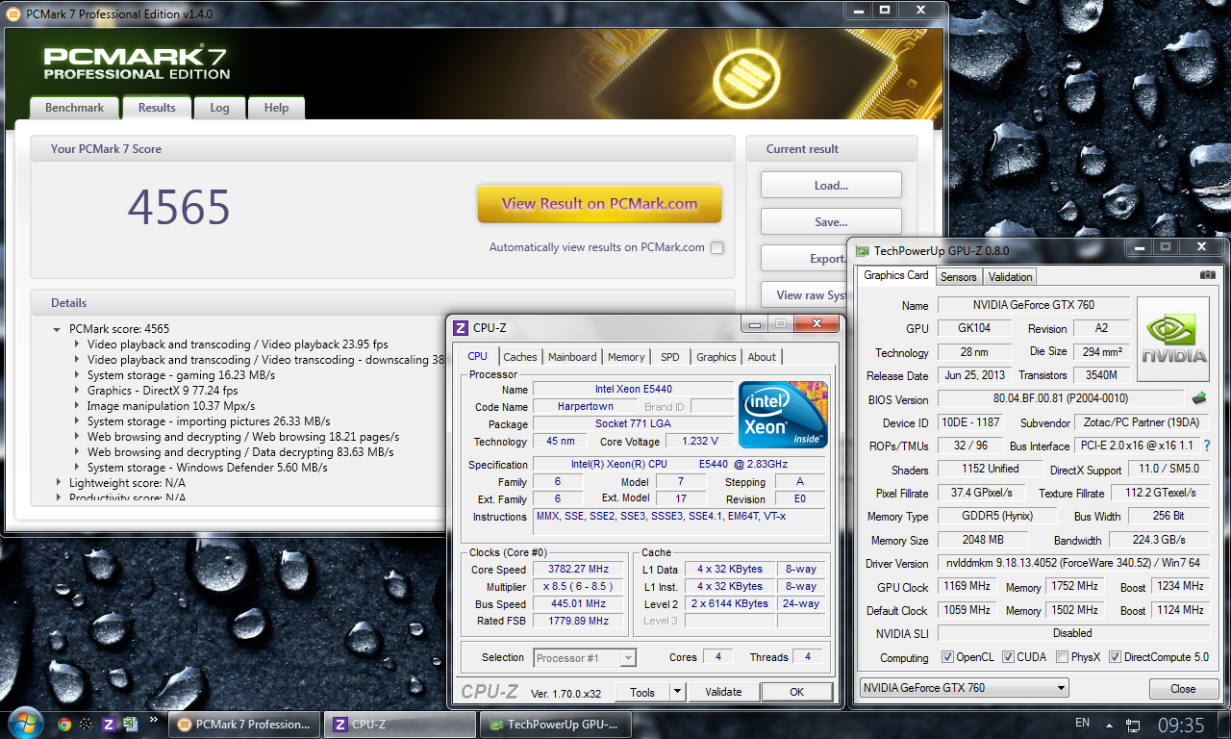This screenshot has height=739, width=1231.
Task: Open the SPD tab in CPU-Z
Action: point(670,357)
